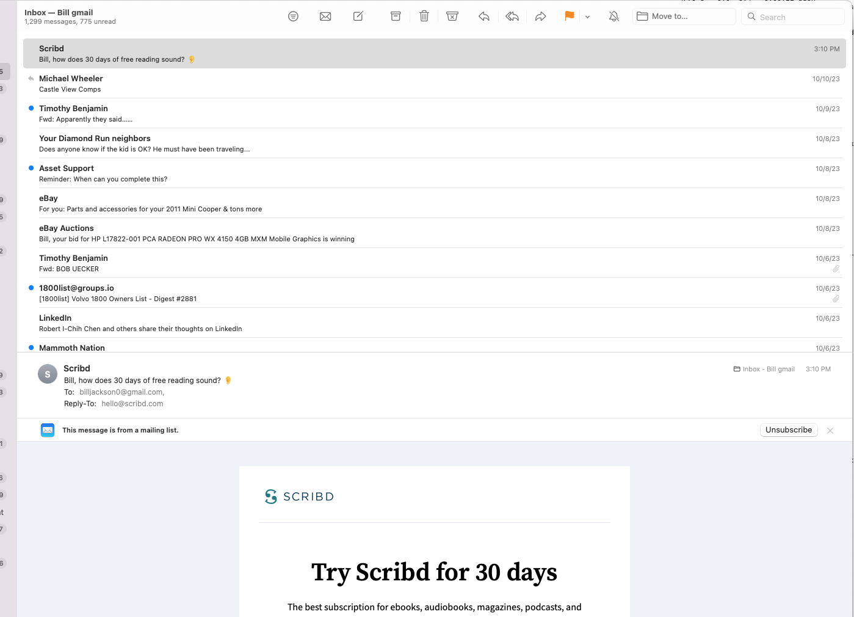Click the Inbox - Bill gmail mailbox label
Image resolution: width=854 pixels, height=617 pixels.
click(764, 369)
